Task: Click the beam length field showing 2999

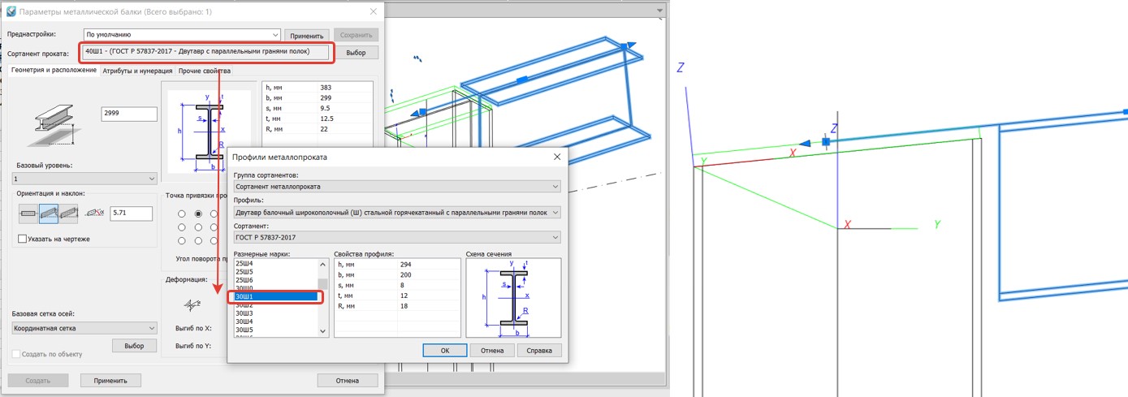Action: click(128, 114)
